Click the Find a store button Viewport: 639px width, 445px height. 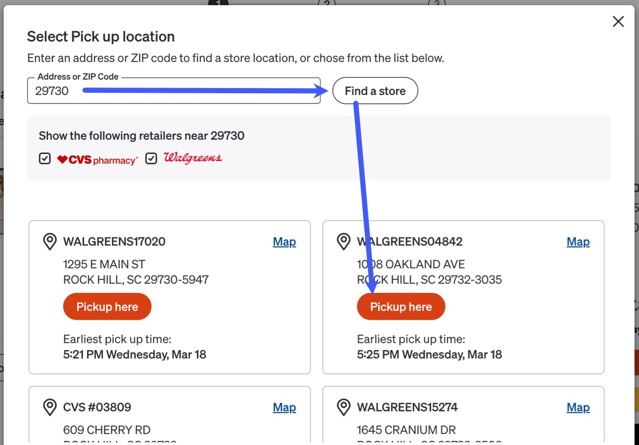(x=375, y=91)
